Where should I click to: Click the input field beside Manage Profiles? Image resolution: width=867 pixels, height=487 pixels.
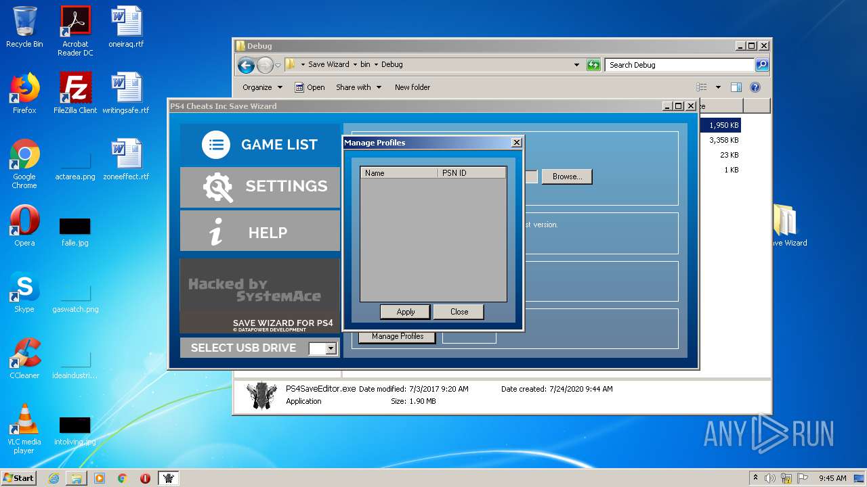point(469,337)
